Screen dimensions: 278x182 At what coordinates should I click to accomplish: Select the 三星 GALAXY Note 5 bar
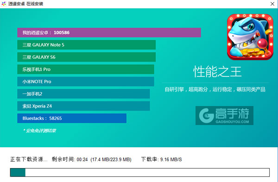[86, 44]
